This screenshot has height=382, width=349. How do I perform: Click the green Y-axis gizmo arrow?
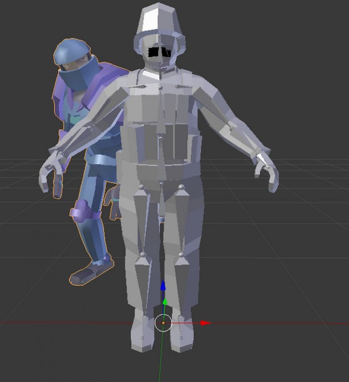(x=165, y=302)
